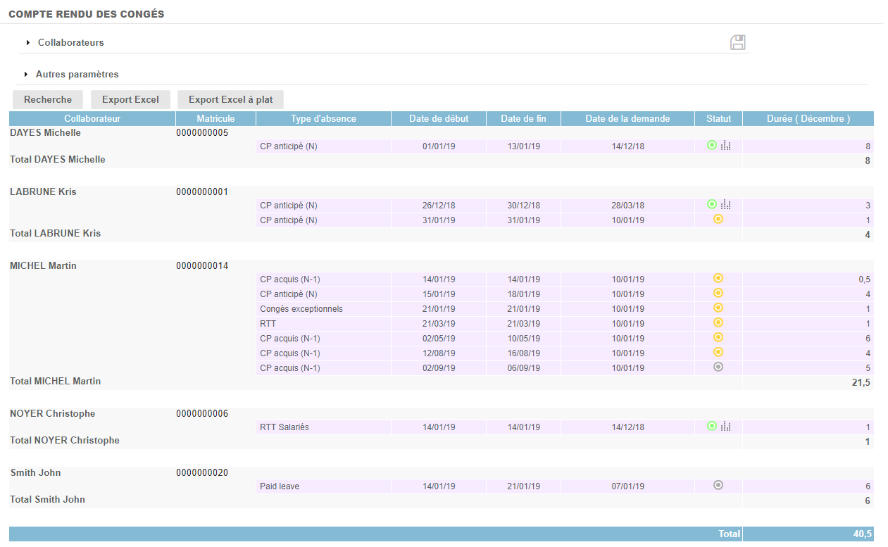This screenshot has width=888, height=547.
Task: Click yellow status icon on LABRUNE's 31/01/19 leave
Action: [718, 220]
